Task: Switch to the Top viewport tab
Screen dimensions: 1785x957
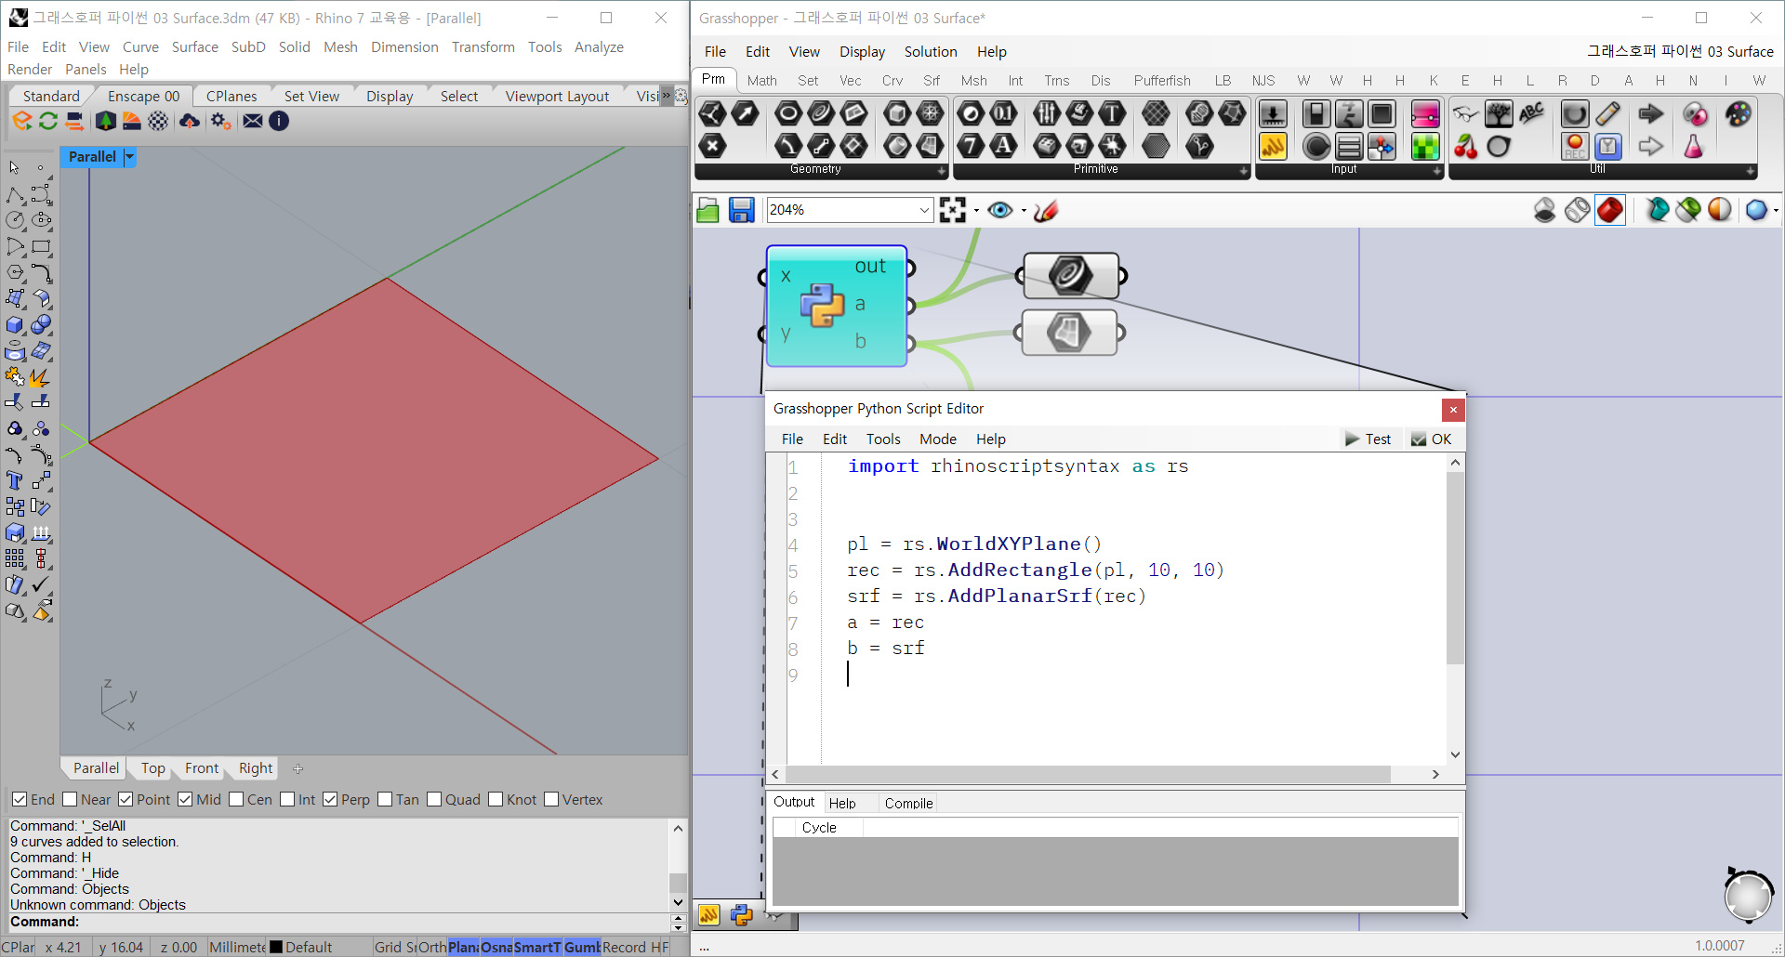Action: click(152, 768)
